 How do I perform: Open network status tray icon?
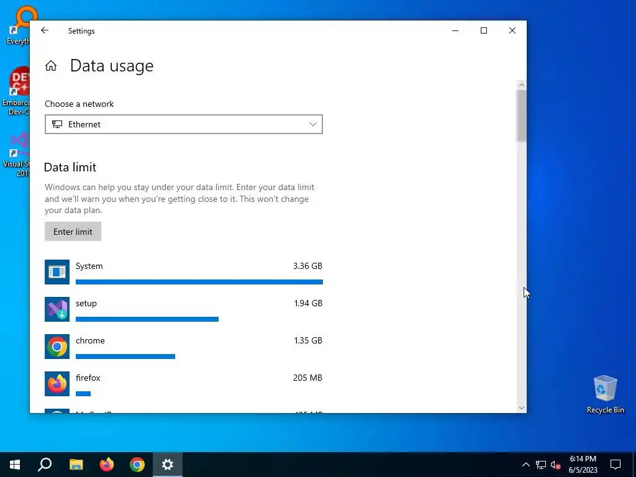(541, 465)
